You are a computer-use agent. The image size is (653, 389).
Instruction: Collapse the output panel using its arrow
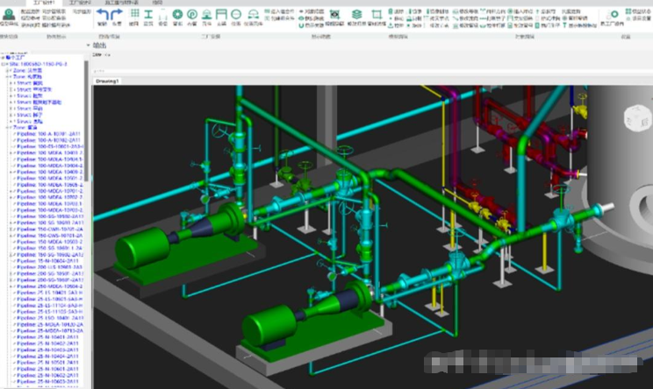90,44
